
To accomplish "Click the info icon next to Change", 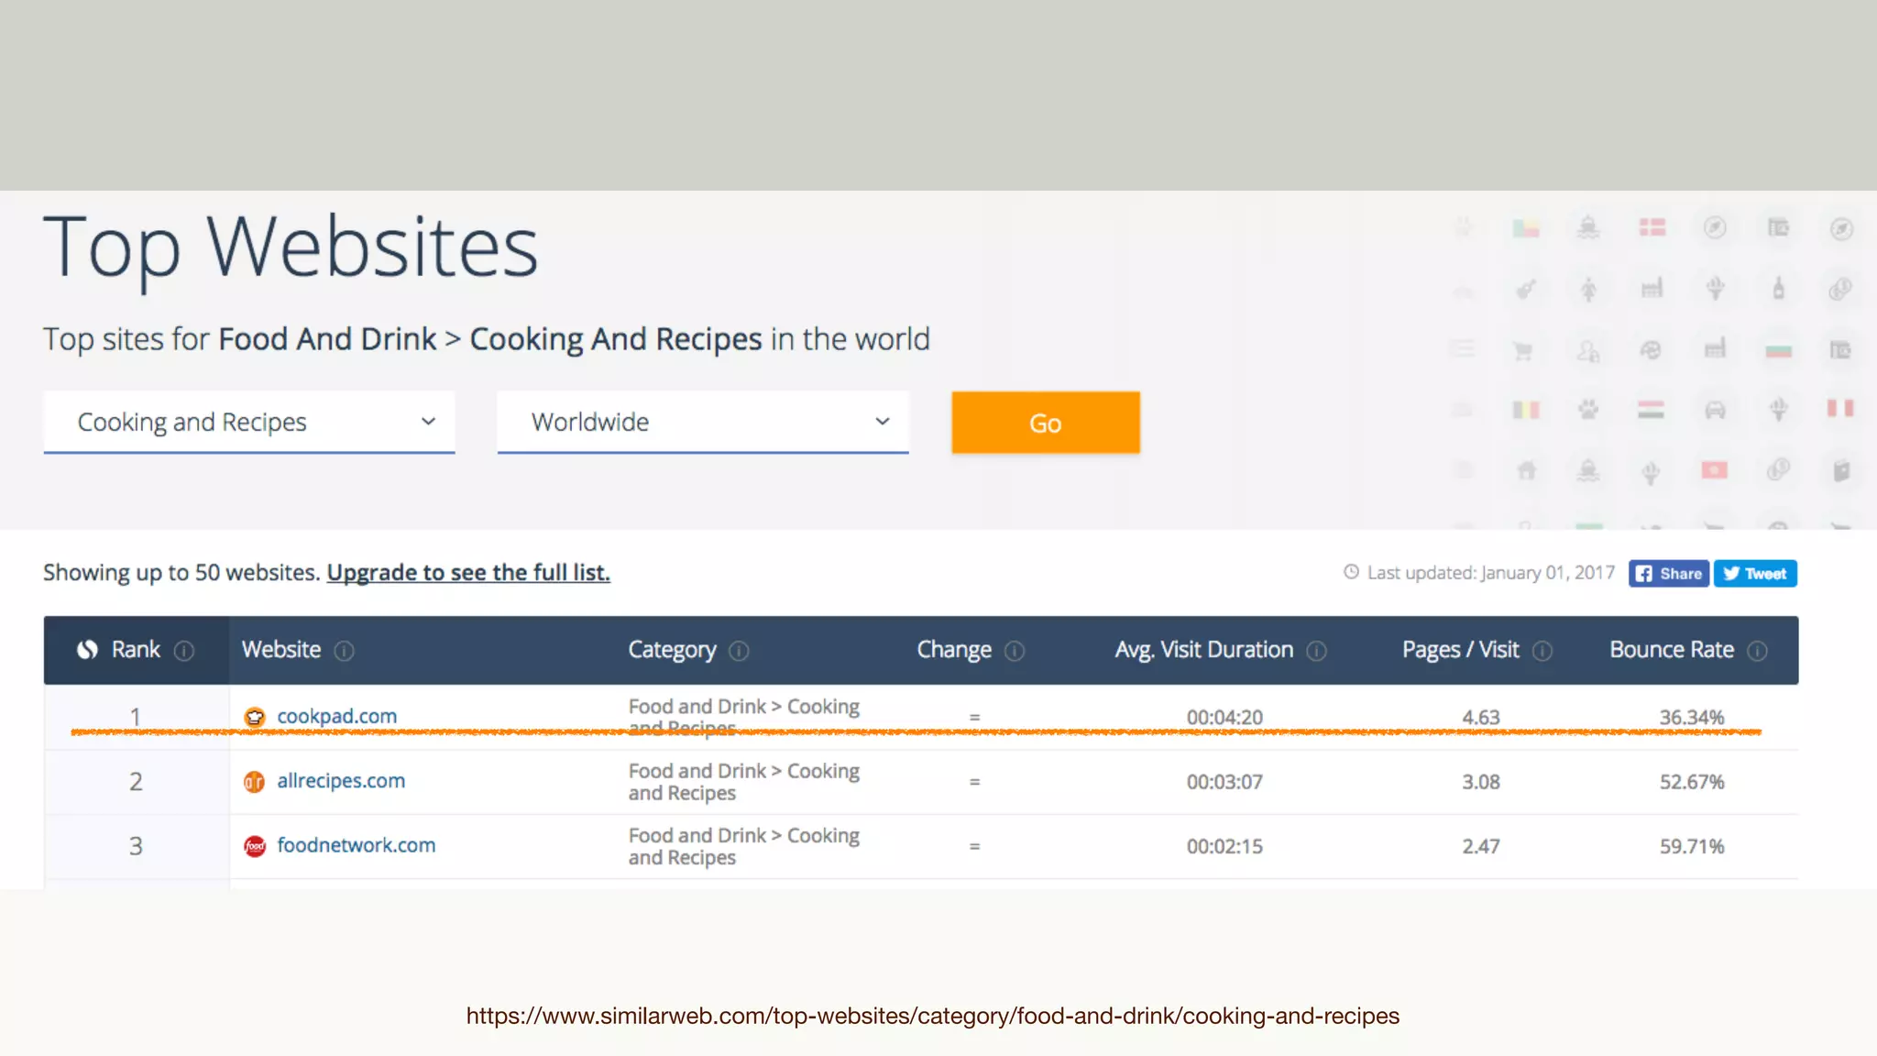I will click(x=1015, y=651).
